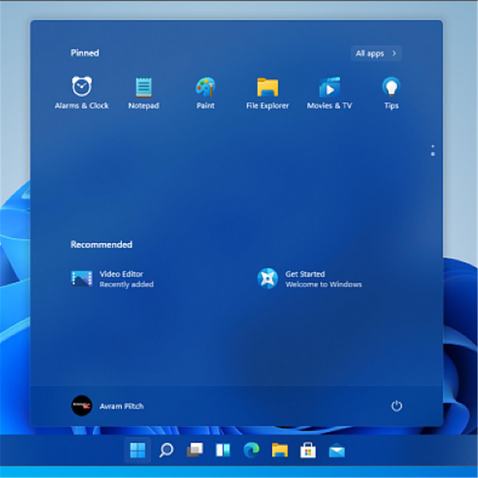Open the Avram Piltch user account menu
The width and height of the screenshot is (478, 478).
click(108, 406)
